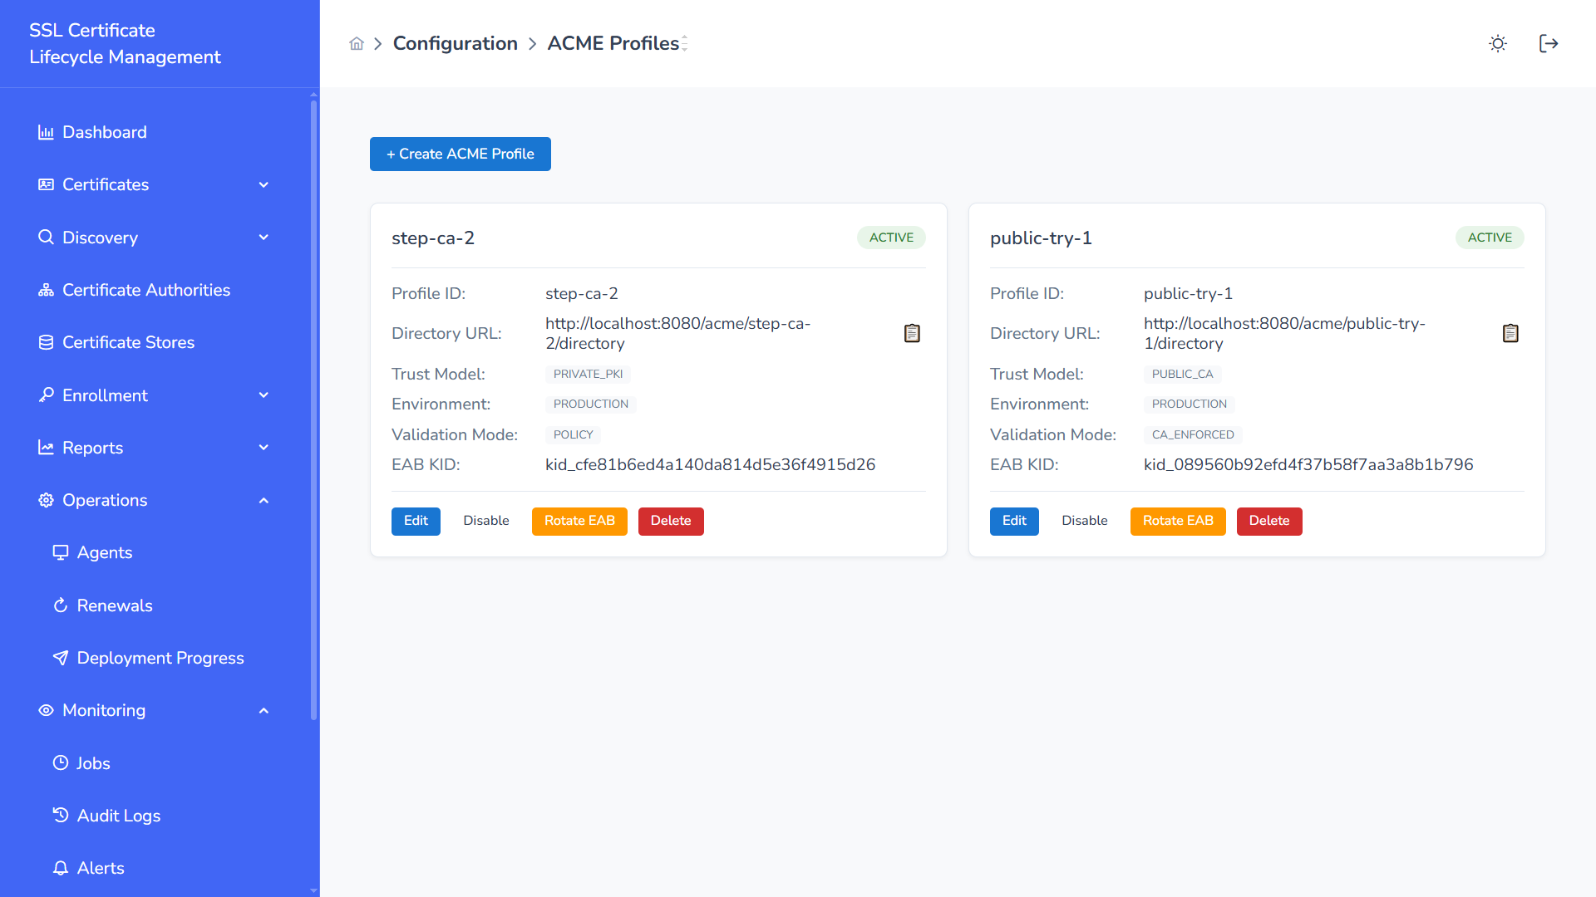Rotate EAB for step-ca-2
The height and width of the screenshot is (897, 1596).
tap(579, 521)
